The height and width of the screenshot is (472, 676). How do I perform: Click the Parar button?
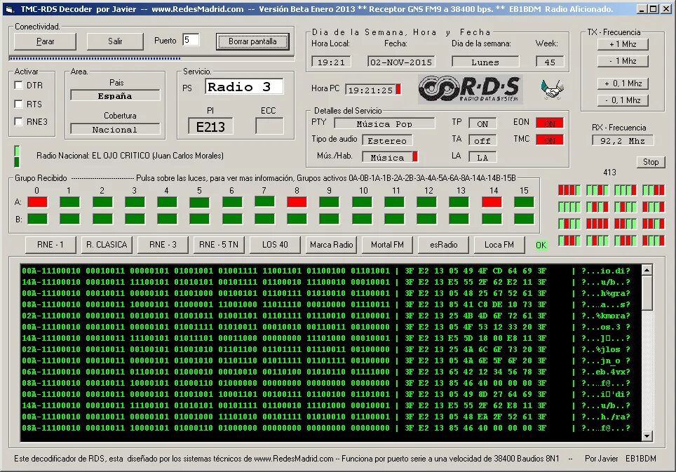pyautogui.click(x=46, y=41)
